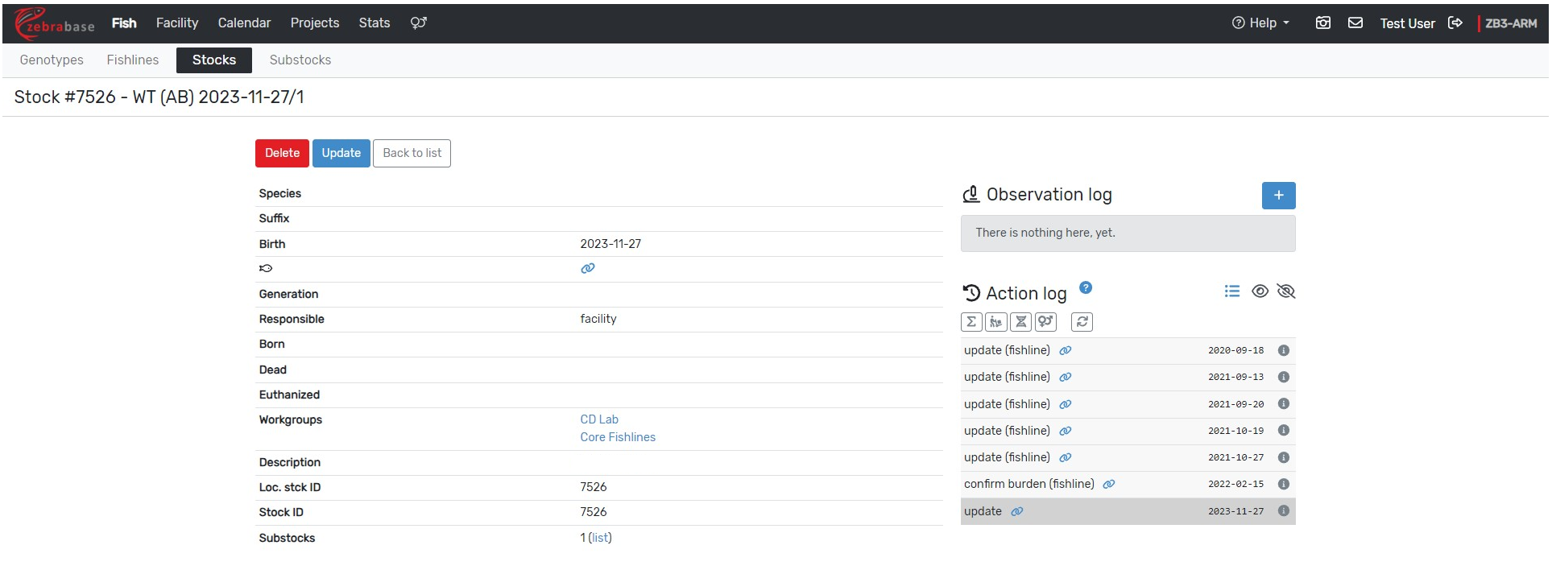Click the Zebrabase logo

coord(55,23)
